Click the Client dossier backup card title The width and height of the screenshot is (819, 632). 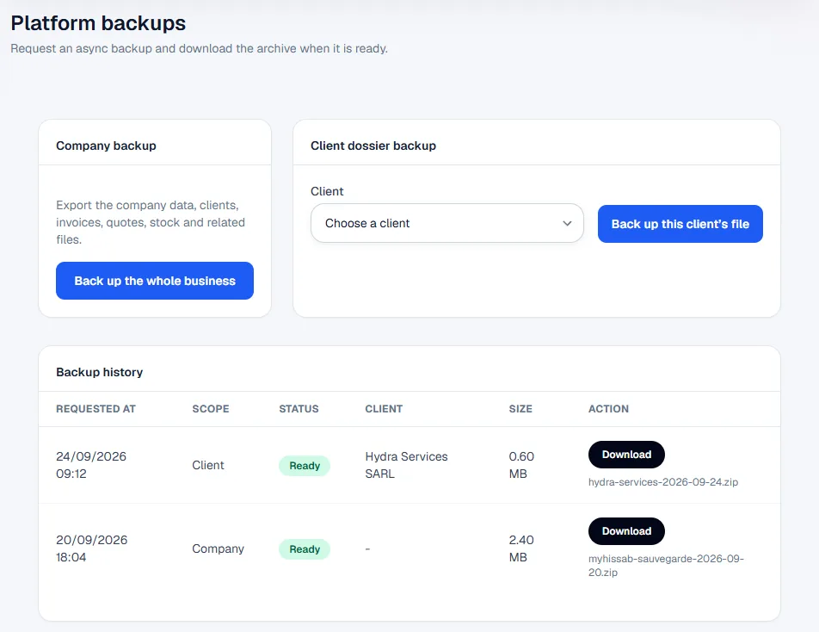373,146
